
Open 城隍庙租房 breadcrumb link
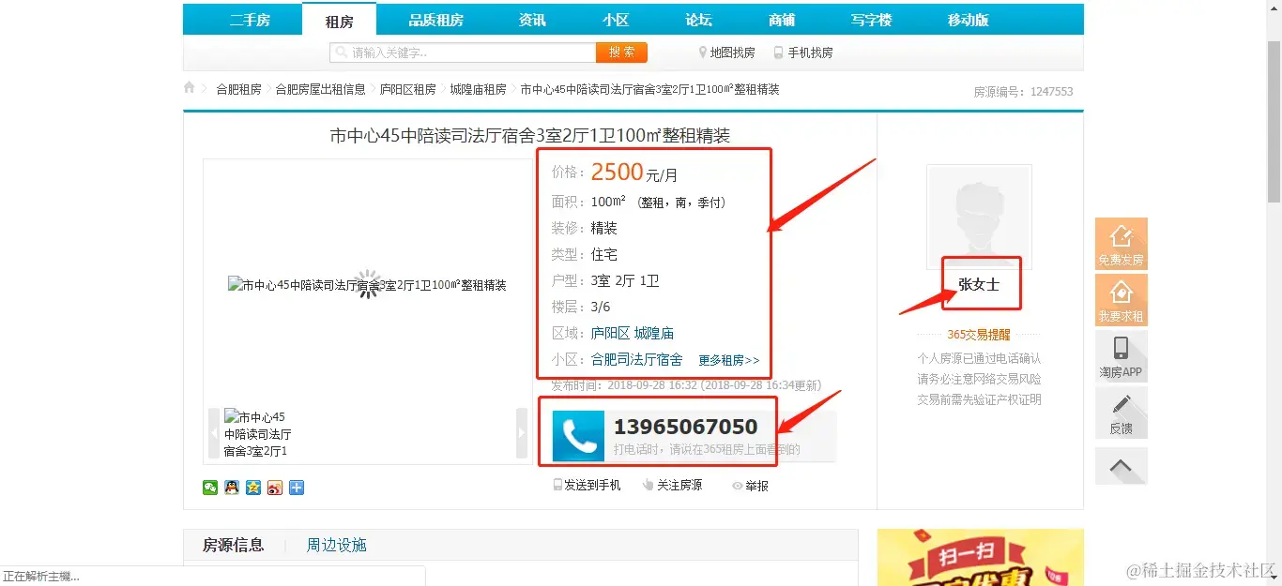pos(478,89)
